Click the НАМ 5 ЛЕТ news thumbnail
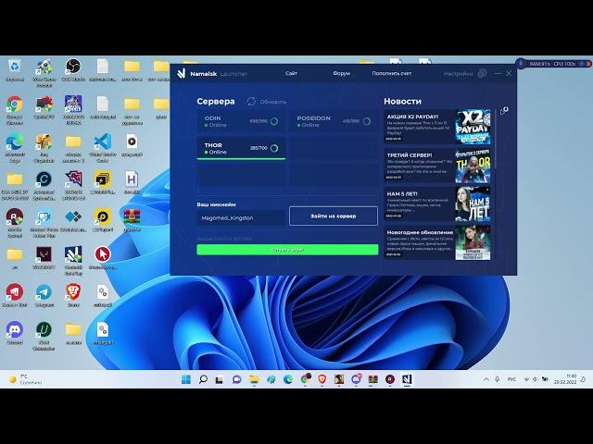 click(x=473, y=203)
